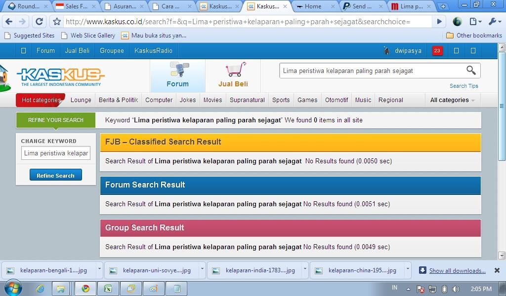Switch to the Lima p... browser tab

click(x=410, y=6)
